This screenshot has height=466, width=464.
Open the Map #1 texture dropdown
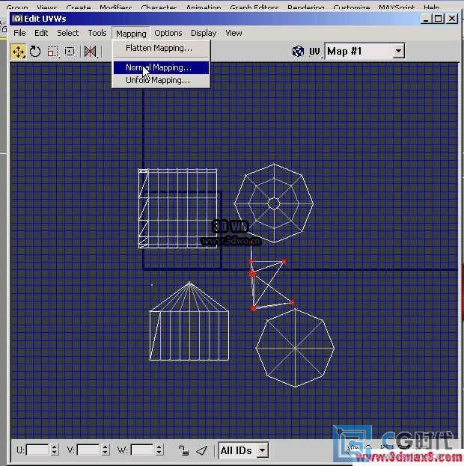coord(398,51)
